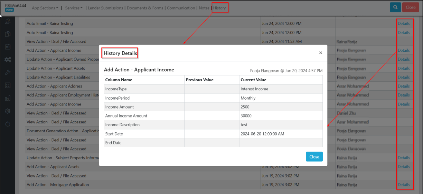Click the power/logout icon in the sidebar
423x194 pixels.
coord(8,124)
